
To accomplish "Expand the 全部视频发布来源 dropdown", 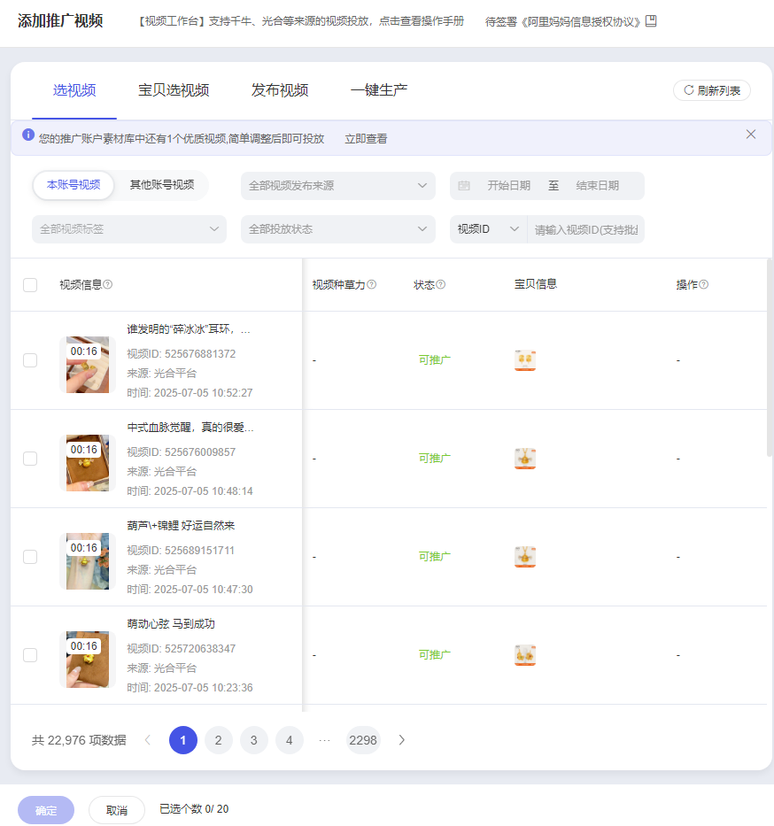I will [337, 186].
